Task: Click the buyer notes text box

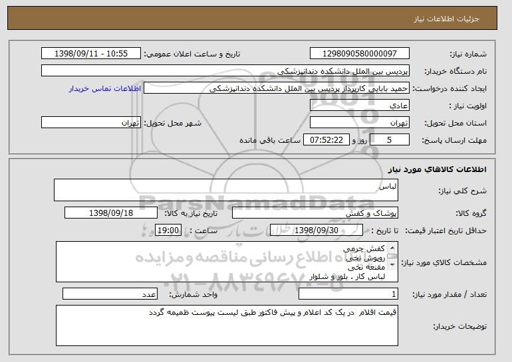Action: (227, 325)
